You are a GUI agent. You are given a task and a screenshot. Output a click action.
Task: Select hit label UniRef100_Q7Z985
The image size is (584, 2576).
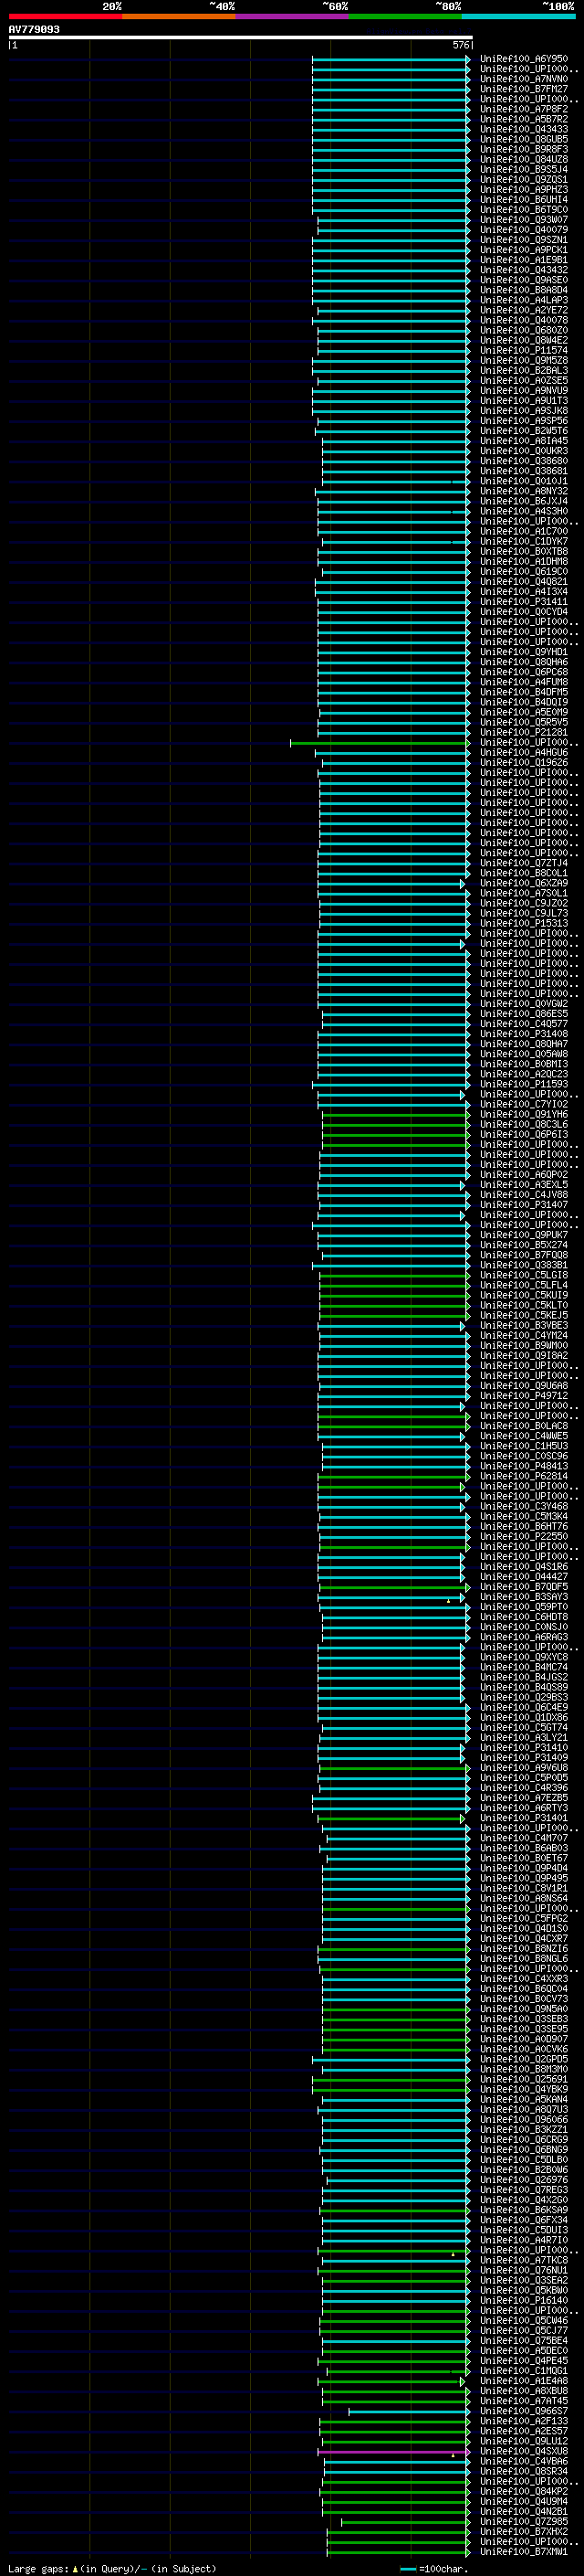tap(524, 2522)
